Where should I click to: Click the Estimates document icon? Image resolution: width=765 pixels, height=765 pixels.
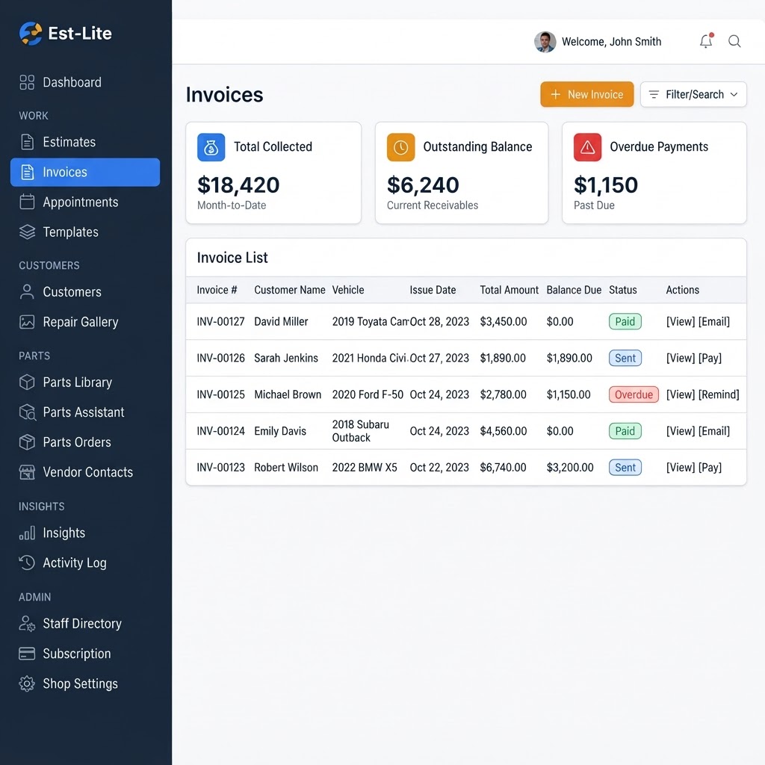pyautogui.click(x=28, y=142)
